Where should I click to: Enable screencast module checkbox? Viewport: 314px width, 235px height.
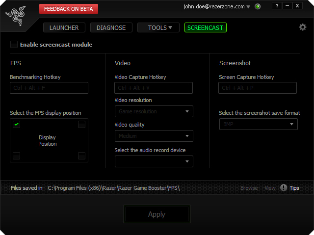click(x=14, y=45)
